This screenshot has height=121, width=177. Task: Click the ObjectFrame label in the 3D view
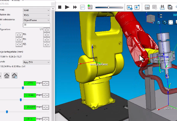[x=171, y=109]
